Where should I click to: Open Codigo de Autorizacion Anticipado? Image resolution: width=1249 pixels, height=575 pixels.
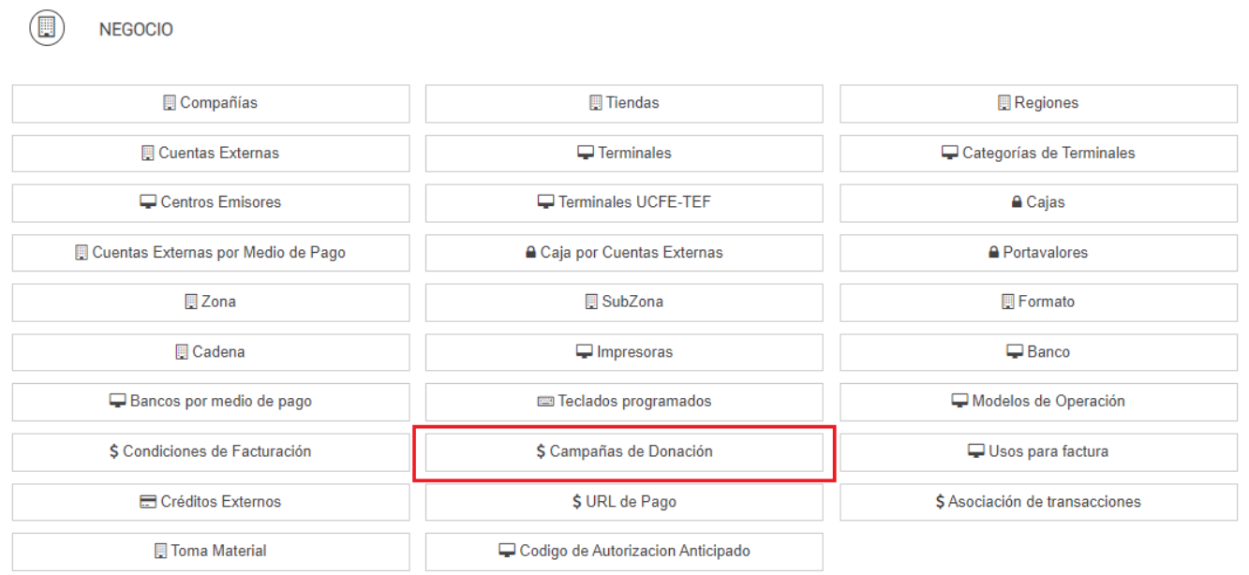pos(624,552)
